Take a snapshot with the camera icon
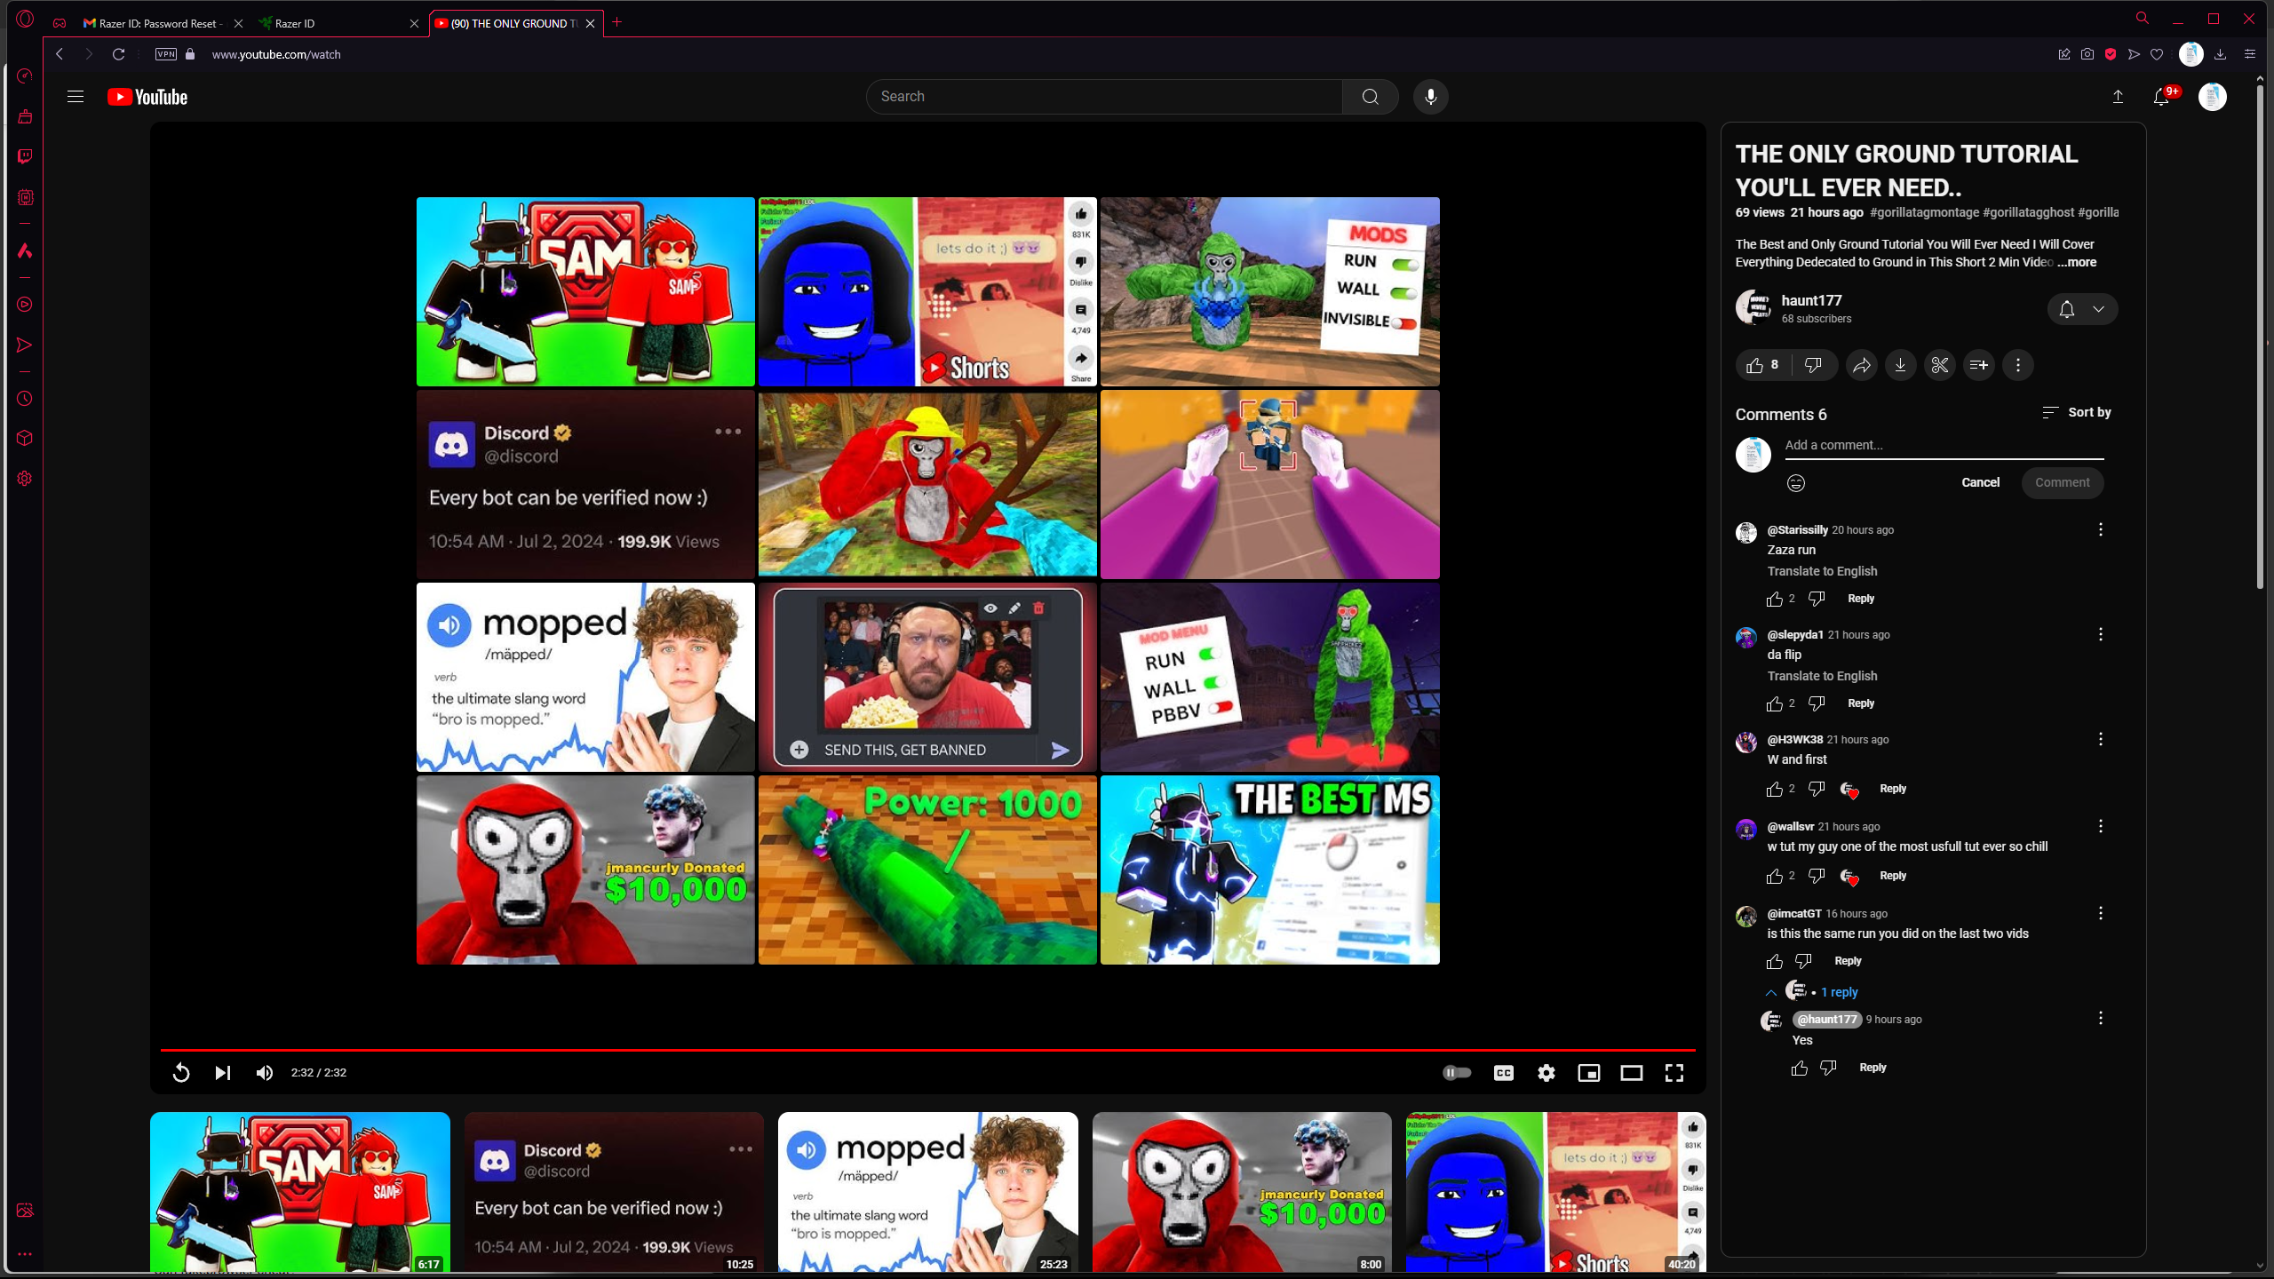This screenshot has width=2274, height=1279. coord(2087,54)
